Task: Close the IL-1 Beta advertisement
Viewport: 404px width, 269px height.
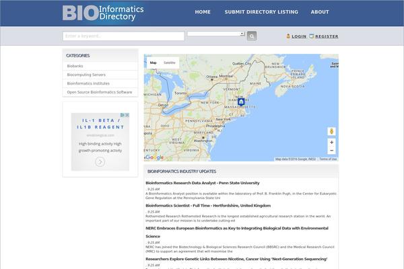Action: [x=127, y=115]
